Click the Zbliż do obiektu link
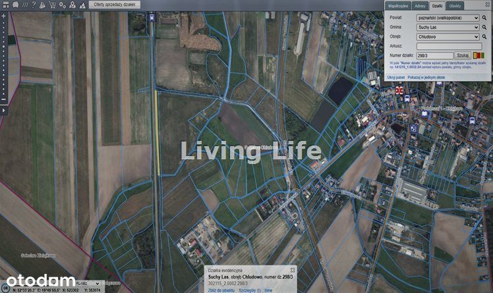 [x=221, y=290]
